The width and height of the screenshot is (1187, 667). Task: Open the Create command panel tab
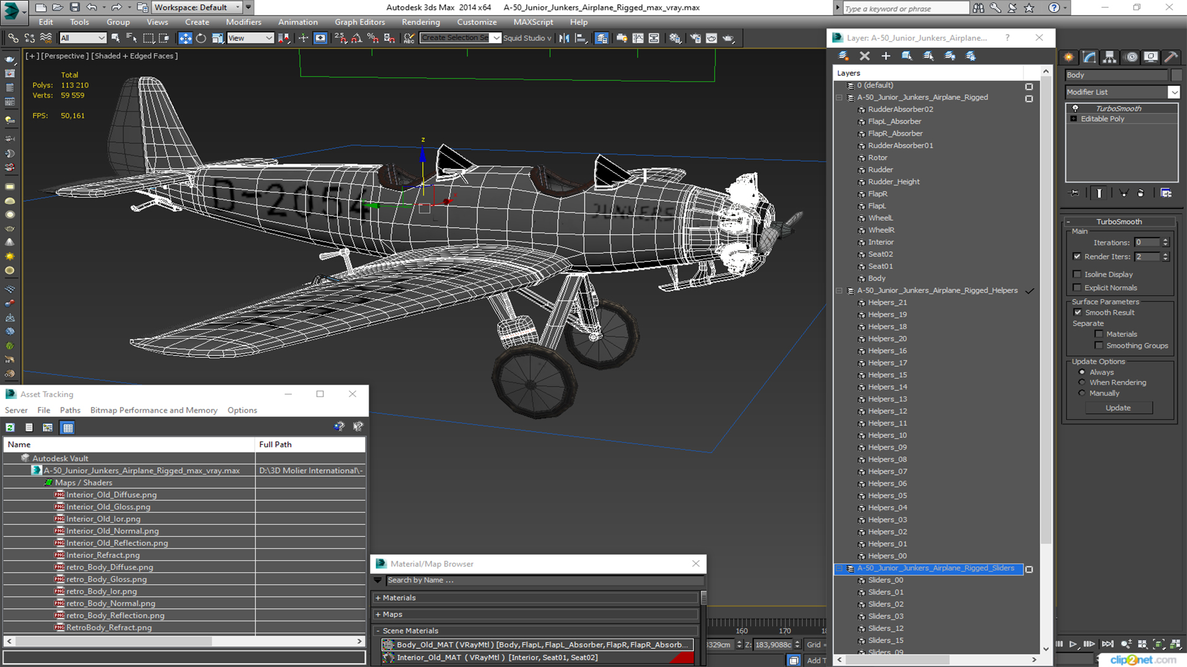pyautogui.click(x=1069, y=57)
